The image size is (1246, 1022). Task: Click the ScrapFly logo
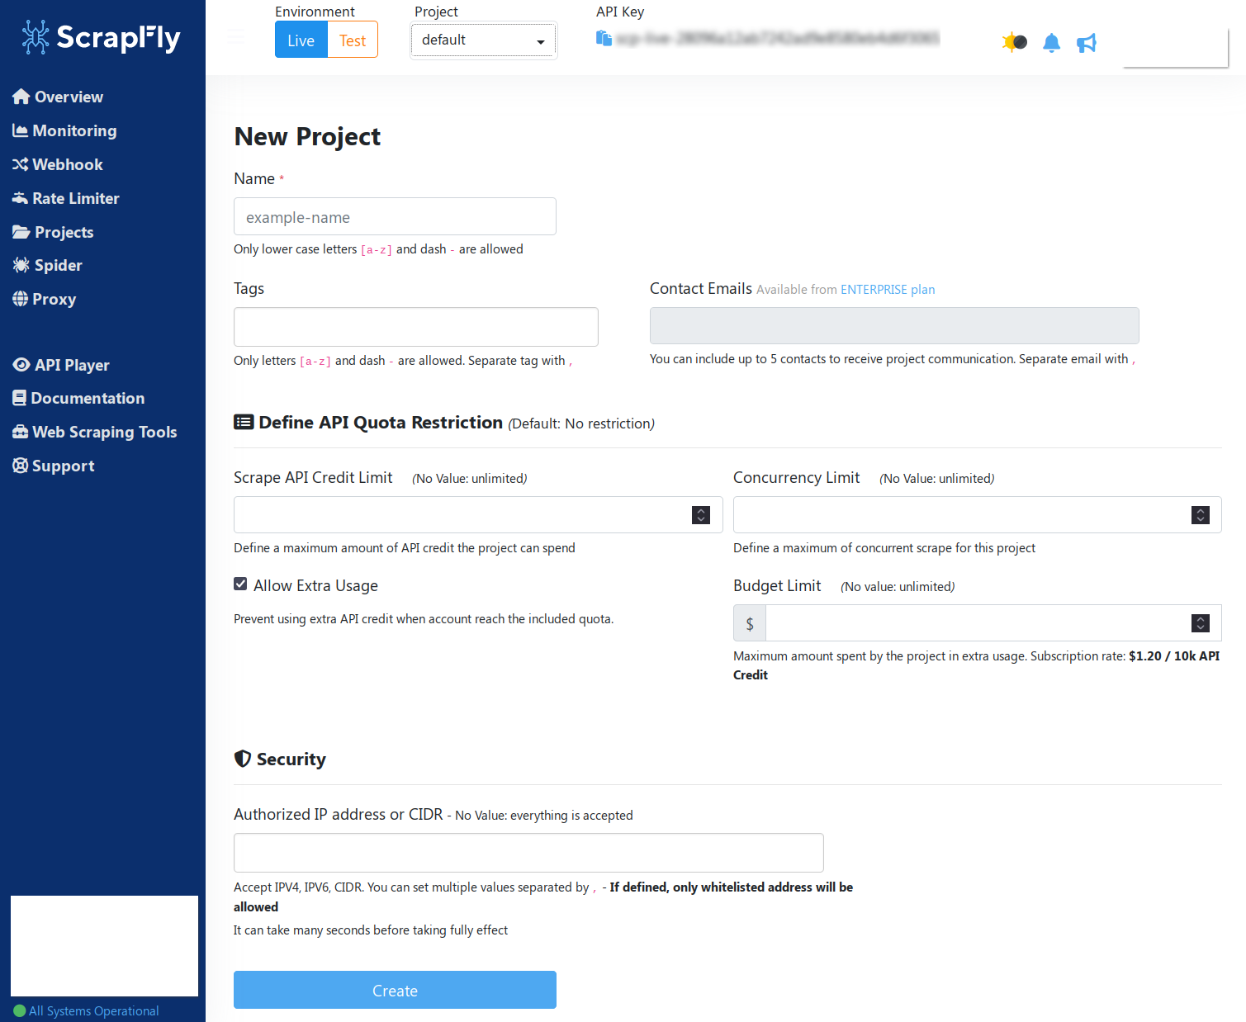point(101,37)
